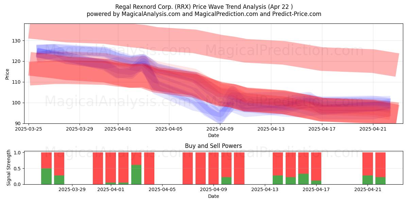
Task: Click the 2025-03-29 tick in Buy and Sell Powers chart
Action: [x=72, y=190]
